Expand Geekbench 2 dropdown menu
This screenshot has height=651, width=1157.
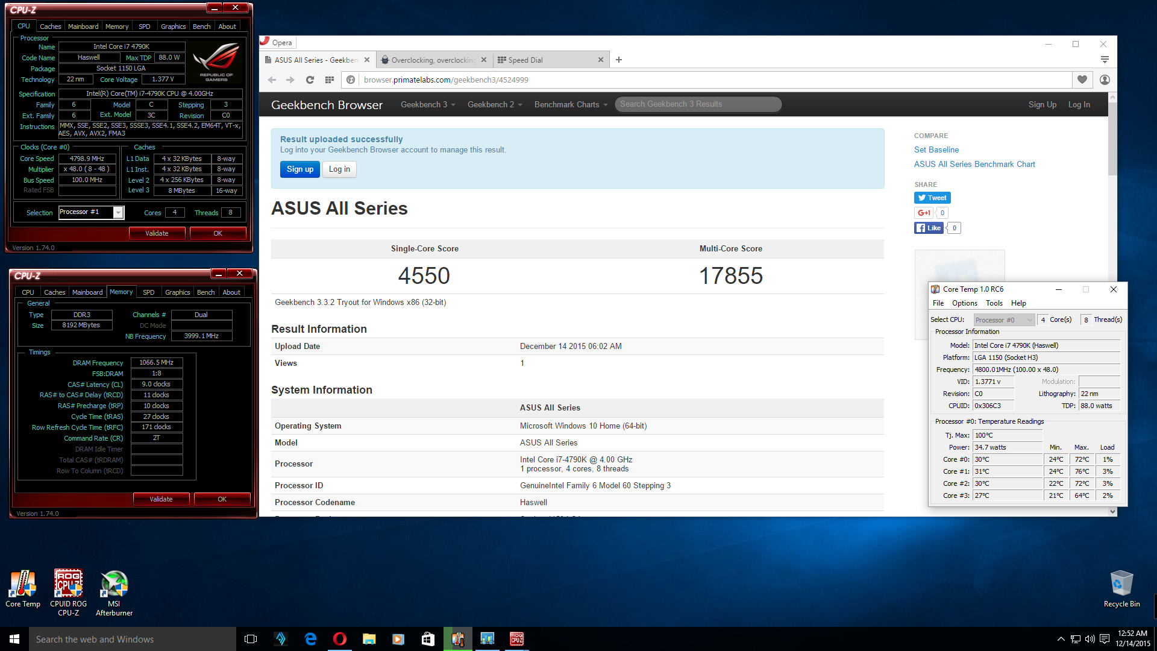pos(495,104)
